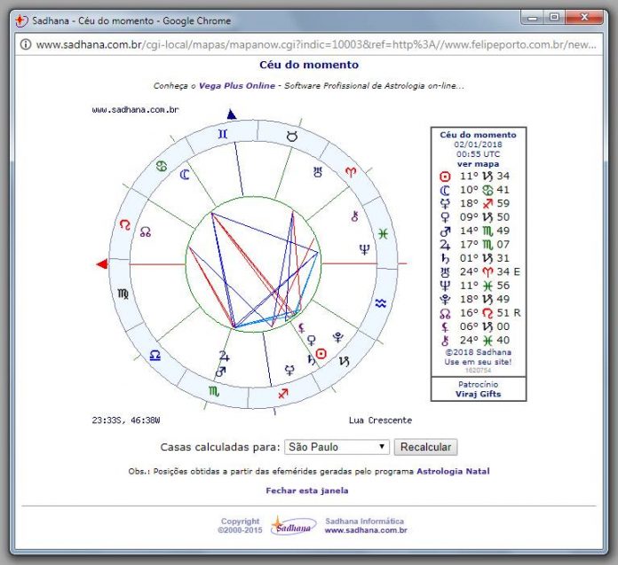The height and width of the screenshot is (565, 618).
Task: Open the Vega Plus Online link
Action: pos(237,86)
